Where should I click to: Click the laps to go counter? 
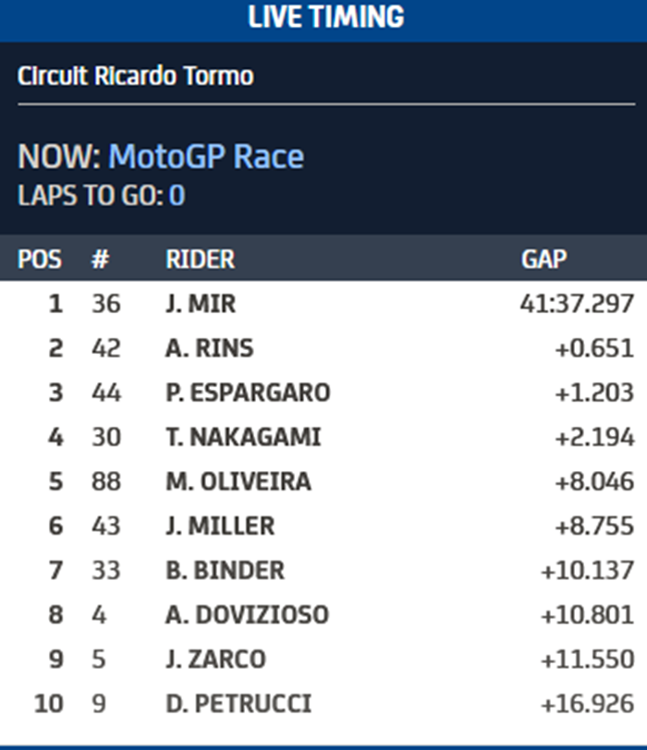tap(176, 196)
